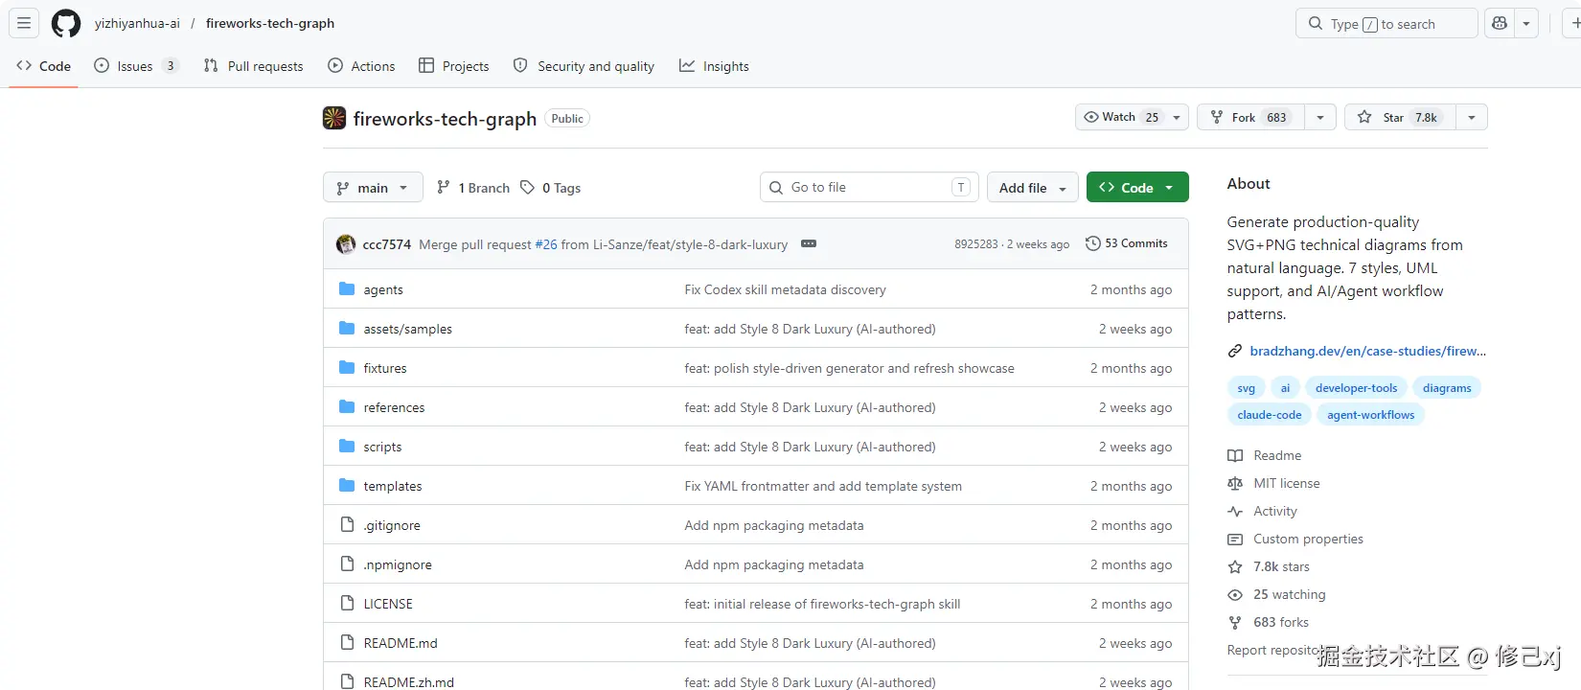The image size is (1581, 690).
Task: Open ccc7574 author profile link
Action: 386,244
